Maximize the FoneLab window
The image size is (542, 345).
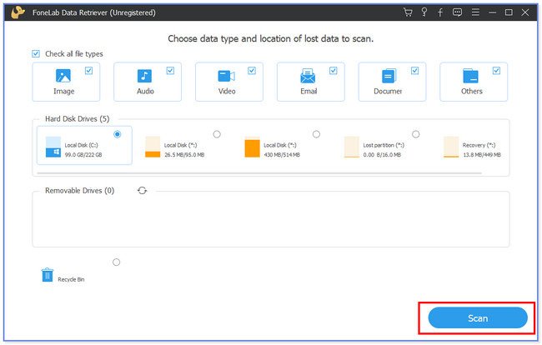(x=509, y=12)
